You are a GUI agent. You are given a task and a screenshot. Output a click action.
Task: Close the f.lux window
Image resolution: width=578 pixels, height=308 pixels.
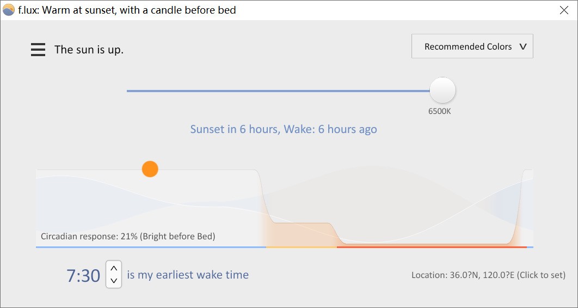point(564,10)
